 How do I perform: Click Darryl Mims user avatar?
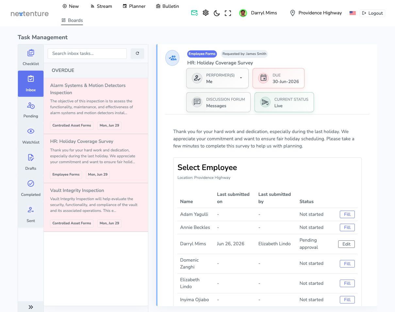(243, 13)
